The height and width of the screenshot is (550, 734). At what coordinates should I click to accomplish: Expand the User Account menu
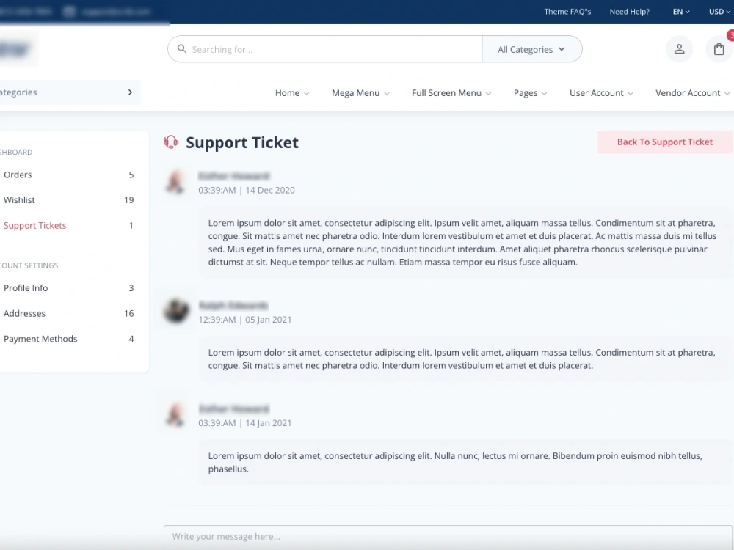click(601, 93)
